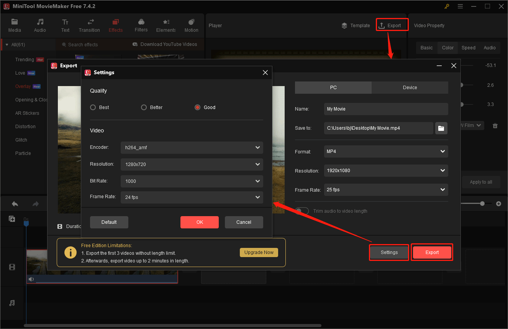Open the Export Frame Rate dropdown 25 fps

click(386, 190)
